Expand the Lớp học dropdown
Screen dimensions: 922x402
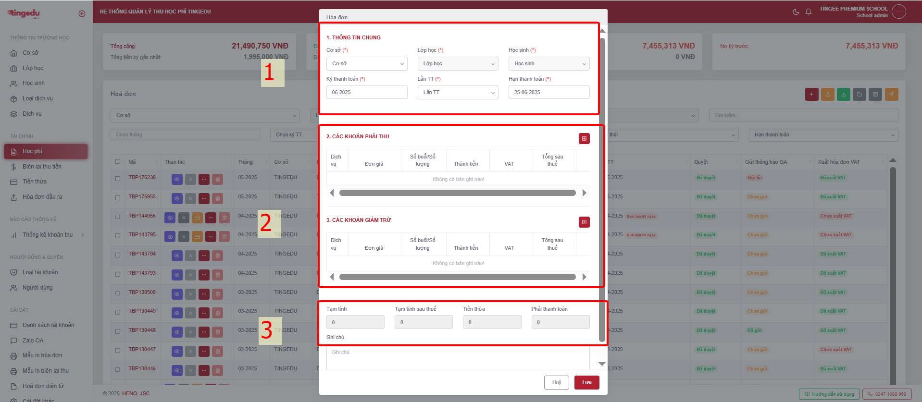tap(458, 64)
